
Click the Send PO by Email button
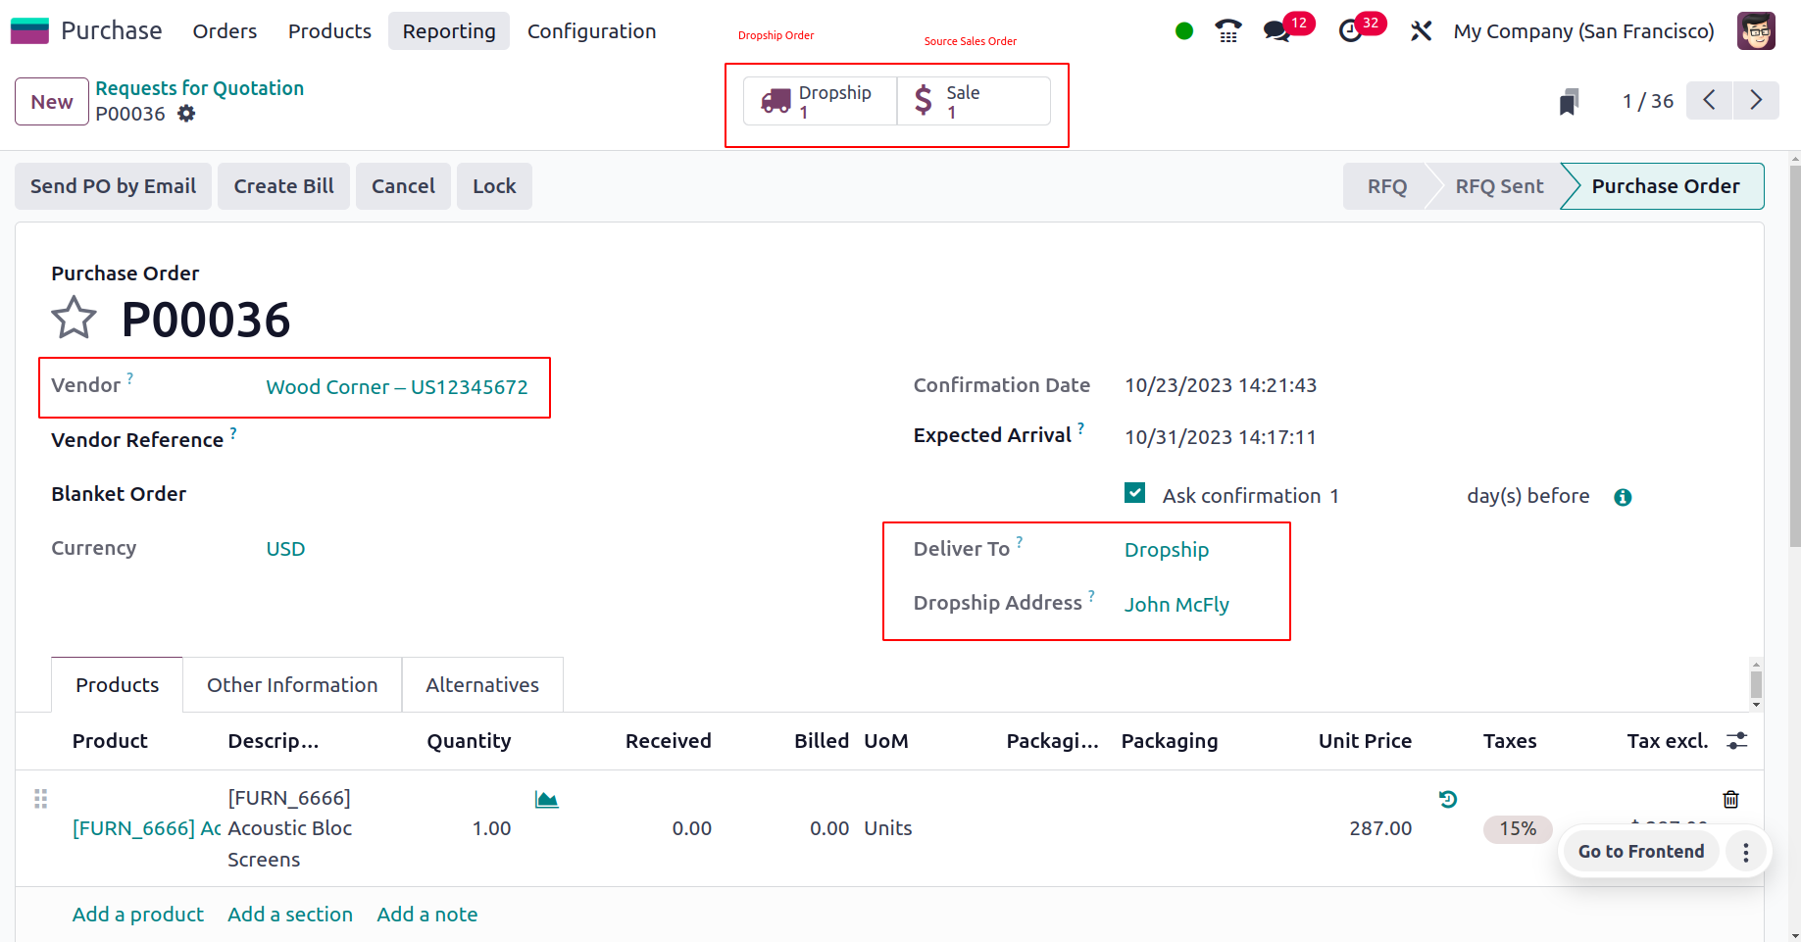click(112, 185)
